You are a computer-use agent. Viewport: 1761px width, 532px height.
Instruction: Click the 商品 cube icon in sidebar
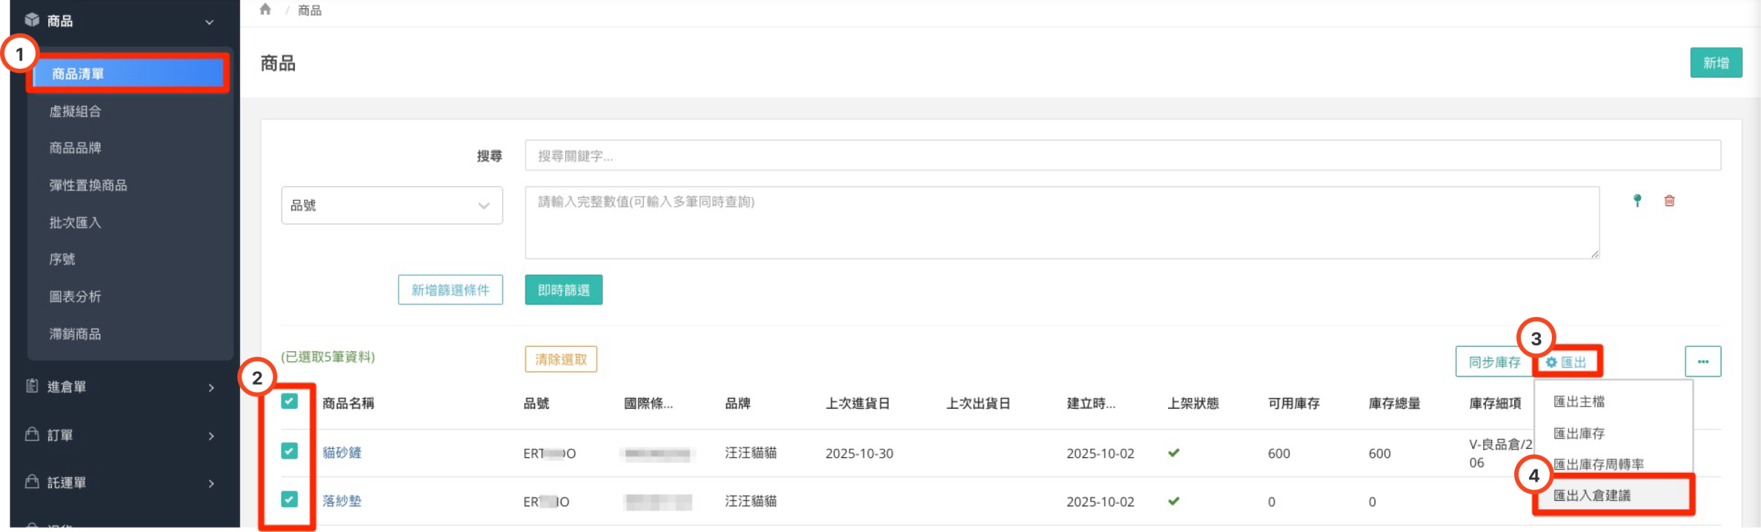tap(32, 21)
